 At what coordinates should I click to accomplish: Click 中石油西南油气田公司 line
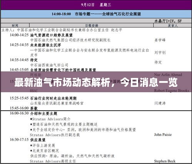(x=49, y=65)
